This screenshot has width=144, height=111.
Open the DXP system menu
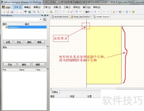(6, 7)
